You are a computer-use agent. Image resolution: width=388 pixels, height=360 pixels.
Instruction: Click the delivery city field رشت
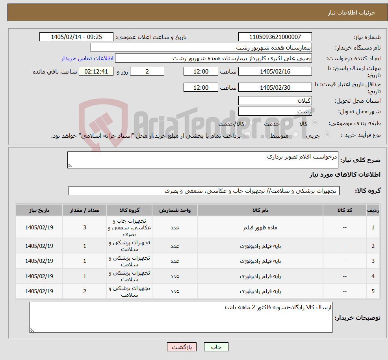(x=275, y=111)
